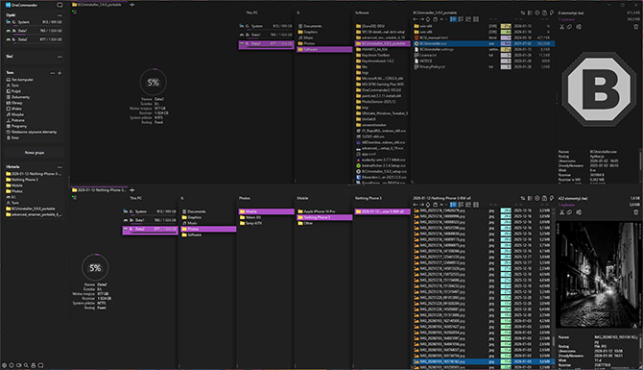Click the user icon in bottom-left bar
Viewport: 643px width, 370px height.
tap(34, 365)
